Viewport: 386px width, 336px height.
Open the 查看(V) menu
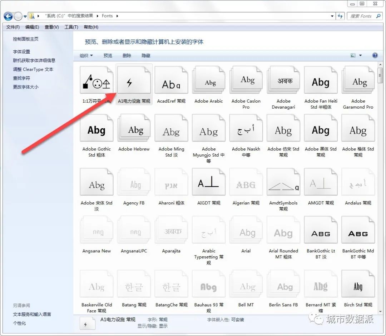click(x=52, y=27)
